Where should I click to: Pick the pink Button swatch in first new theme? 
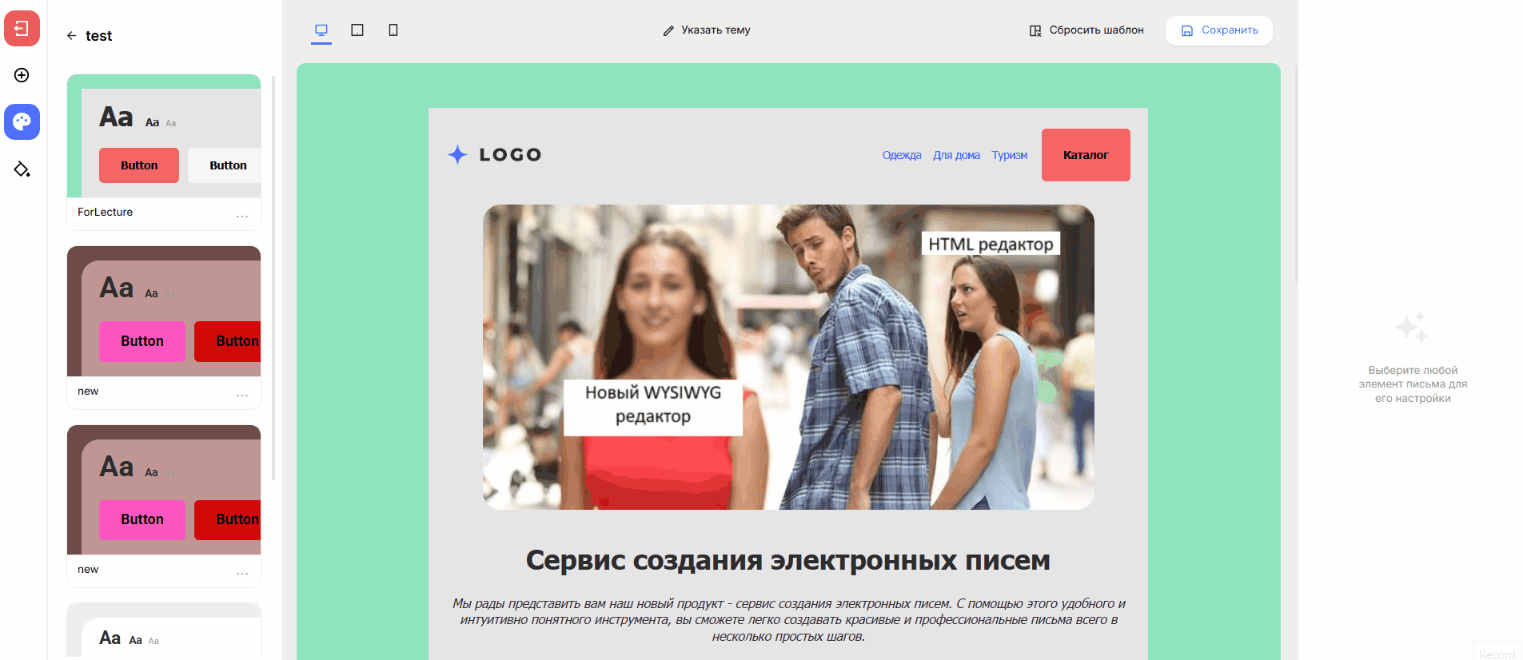coord(142,341)
